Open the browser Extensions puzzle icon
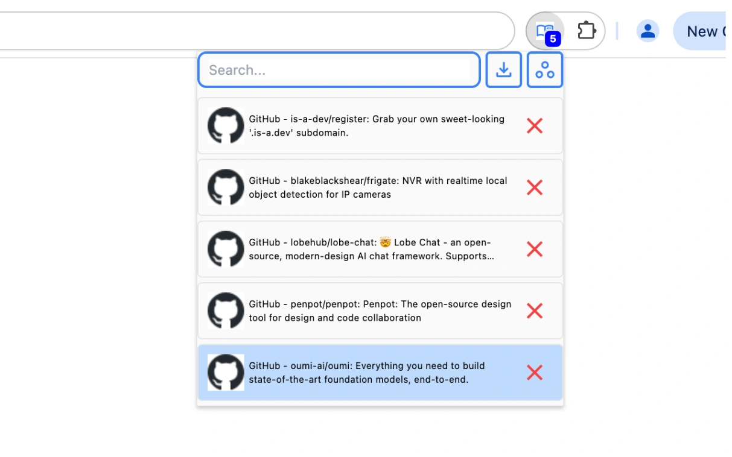The width and height of the screenshot is (732, 457). [587, 31]
